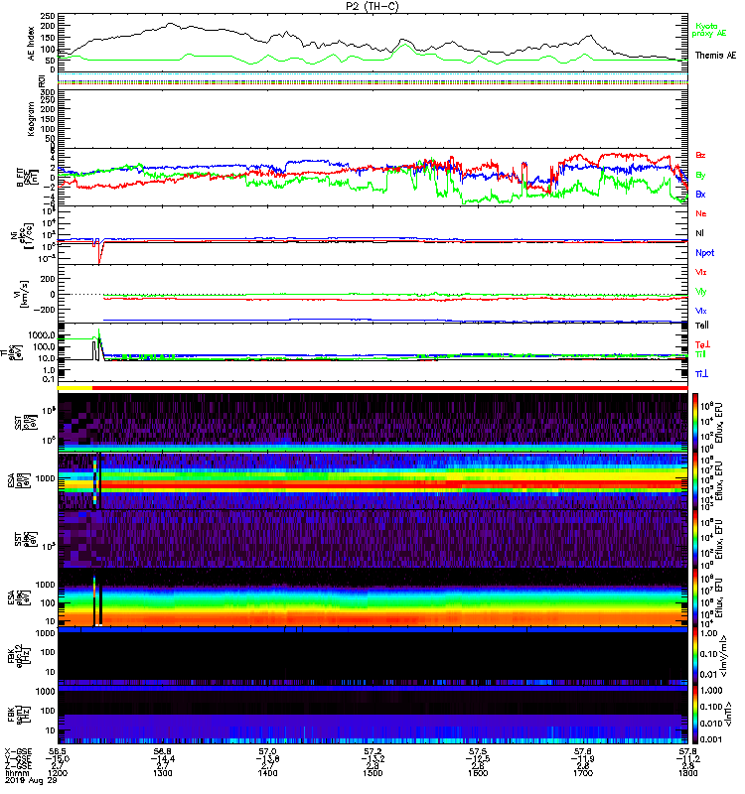Click the X-GSE value "57.2"
Image resolution: width=745 pixels, height=794 pixels.
[372, 752]
